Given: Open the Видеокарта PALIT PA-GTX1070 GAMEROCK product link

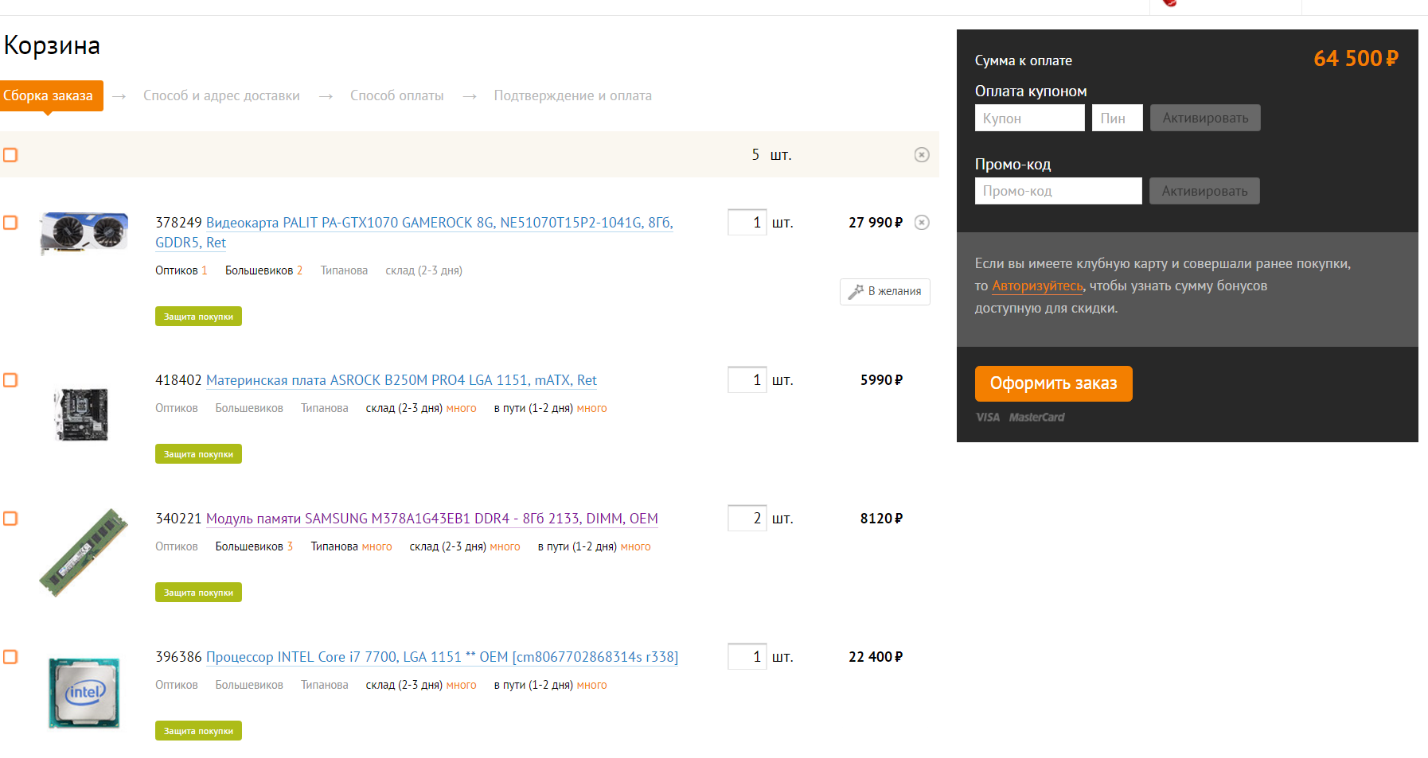Looking at the screenshot, I should point(414,232).
